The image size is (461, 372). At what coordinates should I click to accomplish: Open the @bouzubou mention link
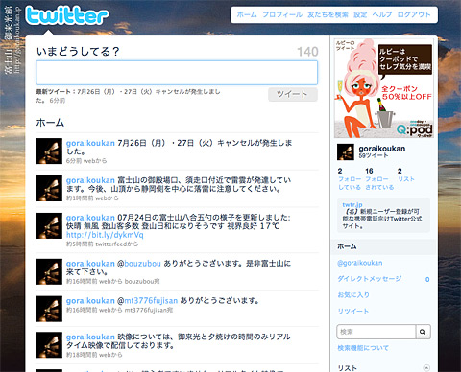(142, 264)
